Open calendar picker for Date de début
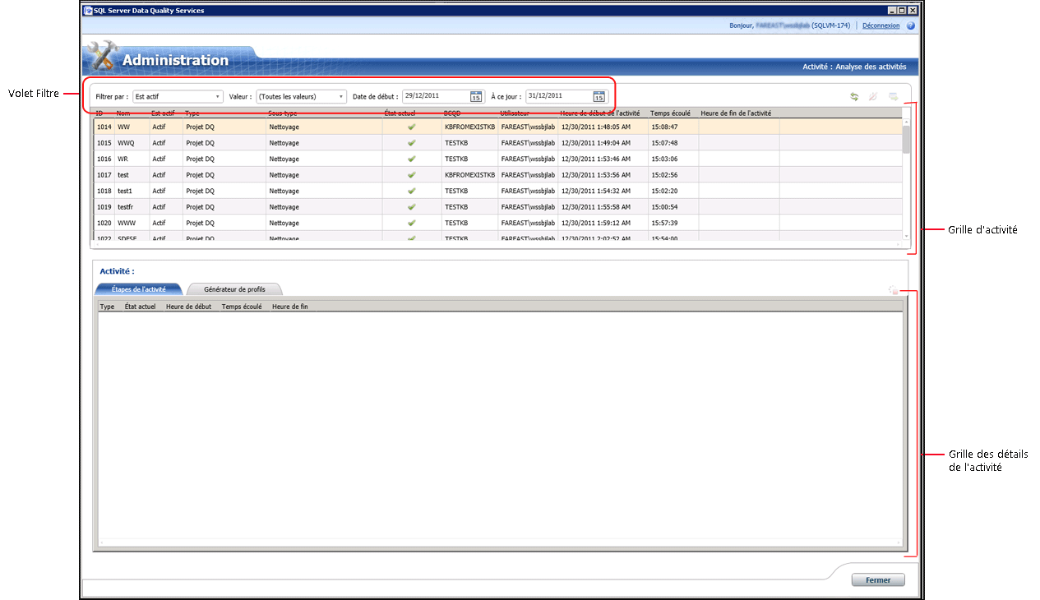This screenshot has width=1040, height=600. pyautogui.click(x=475, y=96)
